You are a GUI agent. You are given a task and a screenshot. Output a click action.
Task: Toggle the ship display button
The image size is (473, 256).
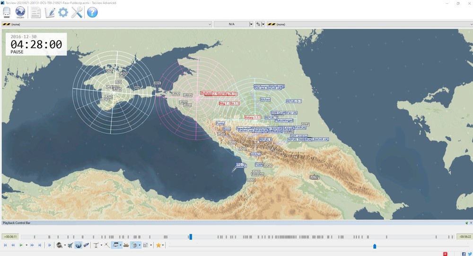[x=126, y=245]
